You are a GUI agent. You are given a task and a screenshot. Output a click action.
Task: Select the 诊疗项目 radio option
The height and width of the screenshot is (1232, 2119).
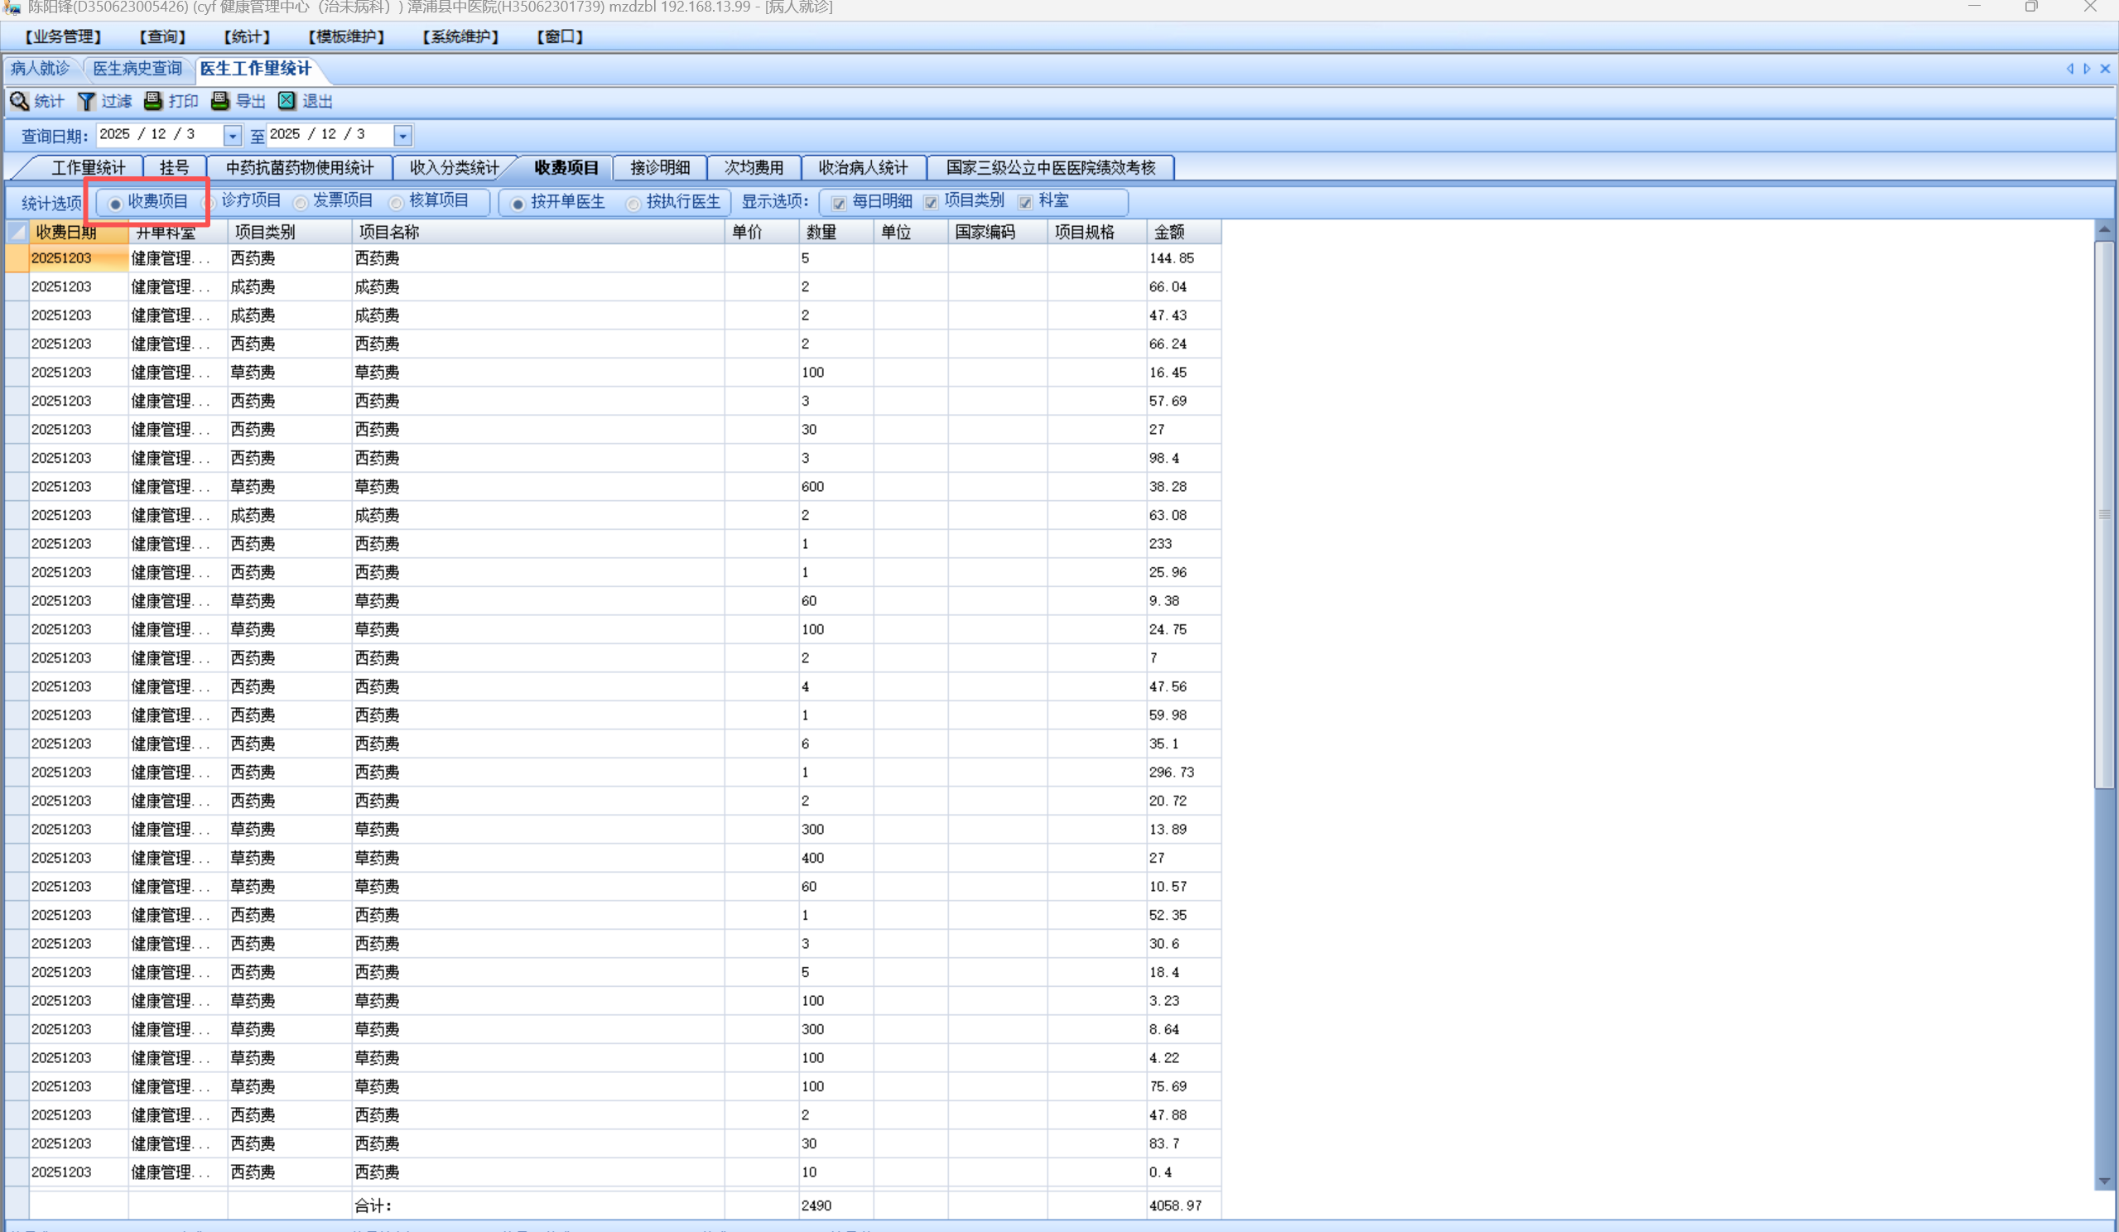pyautogui.click(x=211, y=203)
